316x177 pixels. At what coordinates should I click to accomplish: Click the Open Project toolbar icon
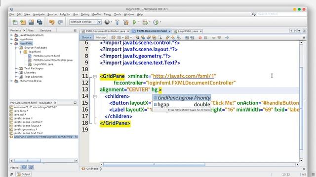(x=31, y=22)
